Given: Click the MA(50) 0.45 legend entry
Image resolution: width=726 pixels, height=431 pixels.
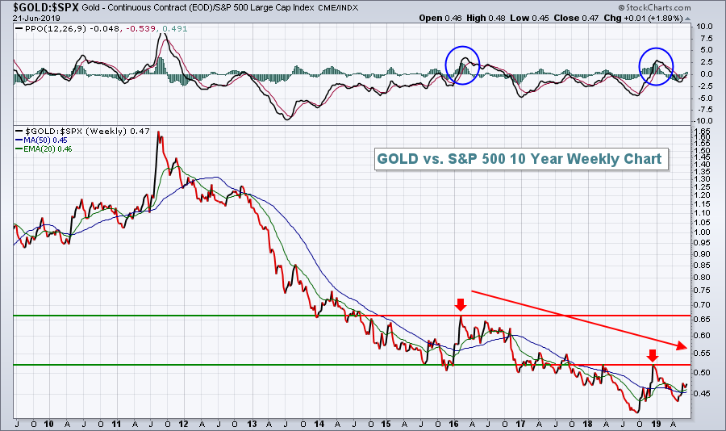Looking at the screenshot, I should click(41, 140).
